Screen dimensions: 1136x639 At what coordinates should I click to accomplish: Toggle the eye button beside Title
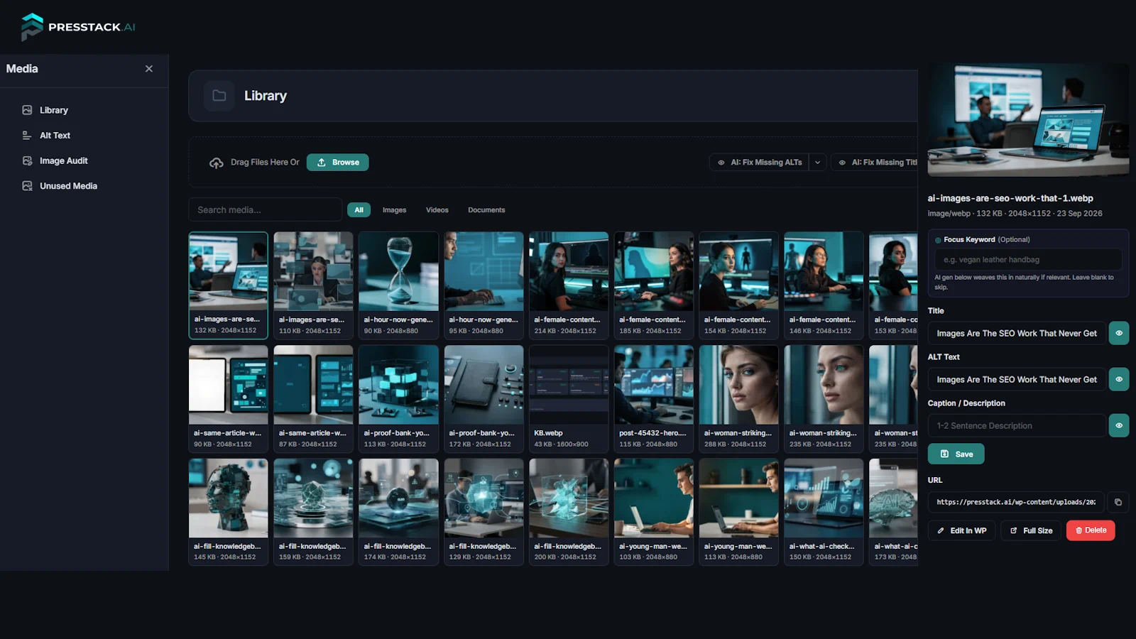tap(1119, 333)
